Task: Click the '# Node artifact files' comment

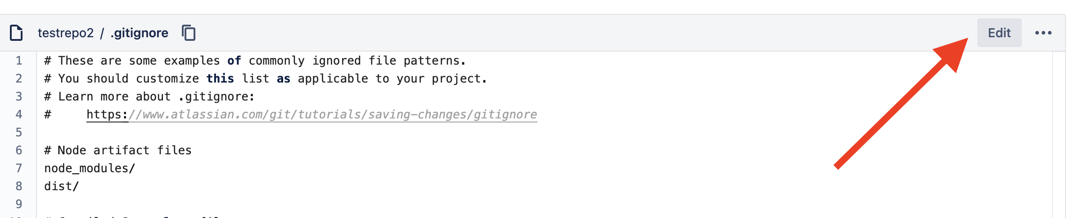Action: point(118,150)
